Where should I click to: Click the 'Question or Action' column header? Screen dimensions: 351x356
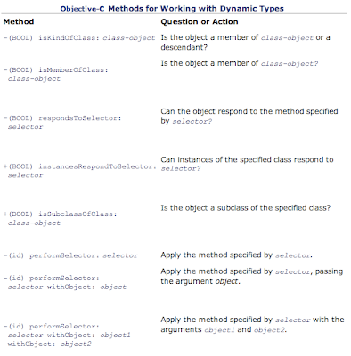point(200,21)
